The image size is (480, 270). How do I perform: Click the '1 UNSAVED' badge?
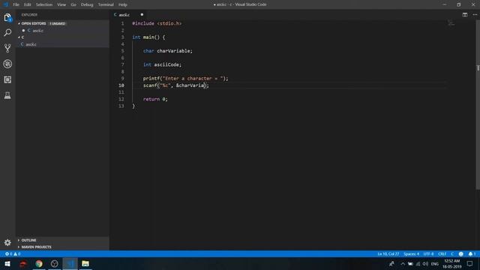pyautogui.click(x=57, y=23)
